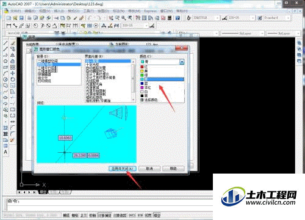Click the Match Properties paintbrush icon

tap(75, 18)
